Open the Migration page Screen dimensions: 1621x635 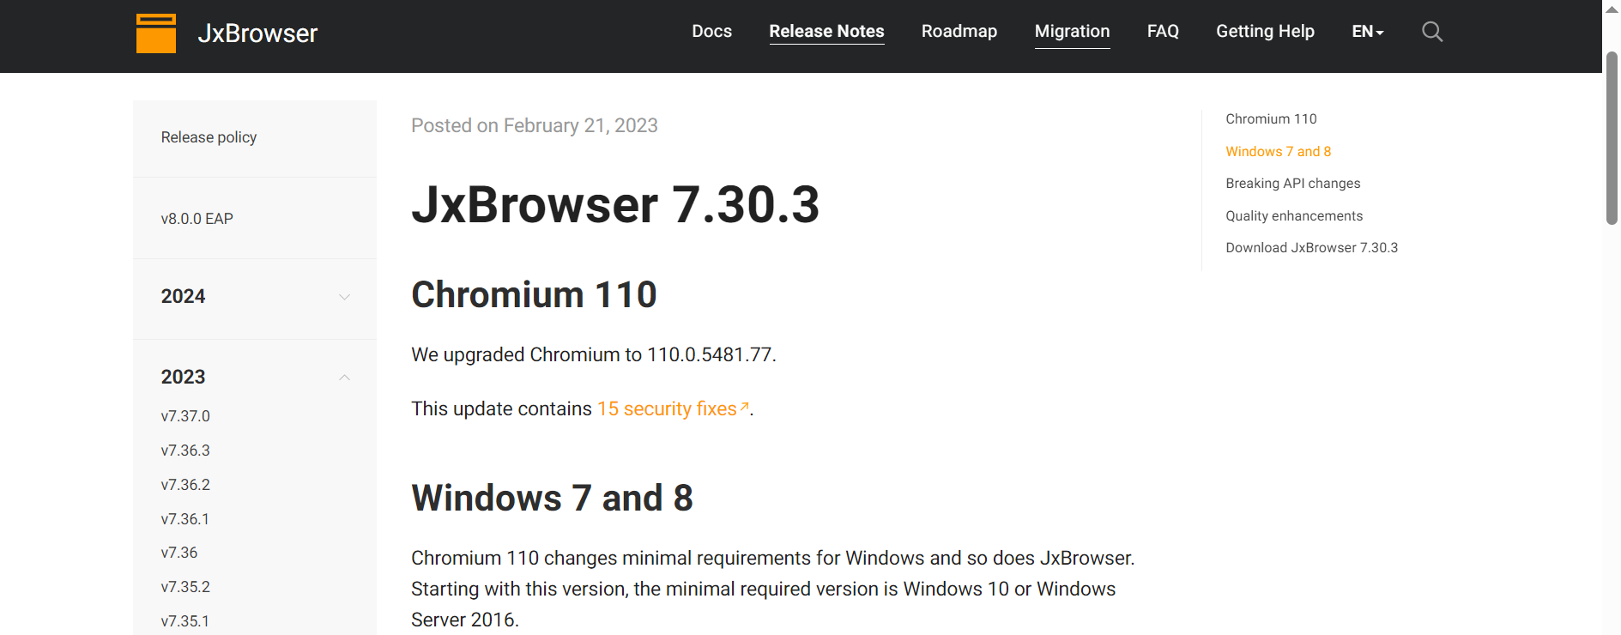point(1072,32)
